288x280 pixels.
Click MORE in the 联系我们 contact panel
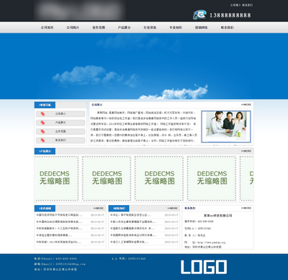246,208
